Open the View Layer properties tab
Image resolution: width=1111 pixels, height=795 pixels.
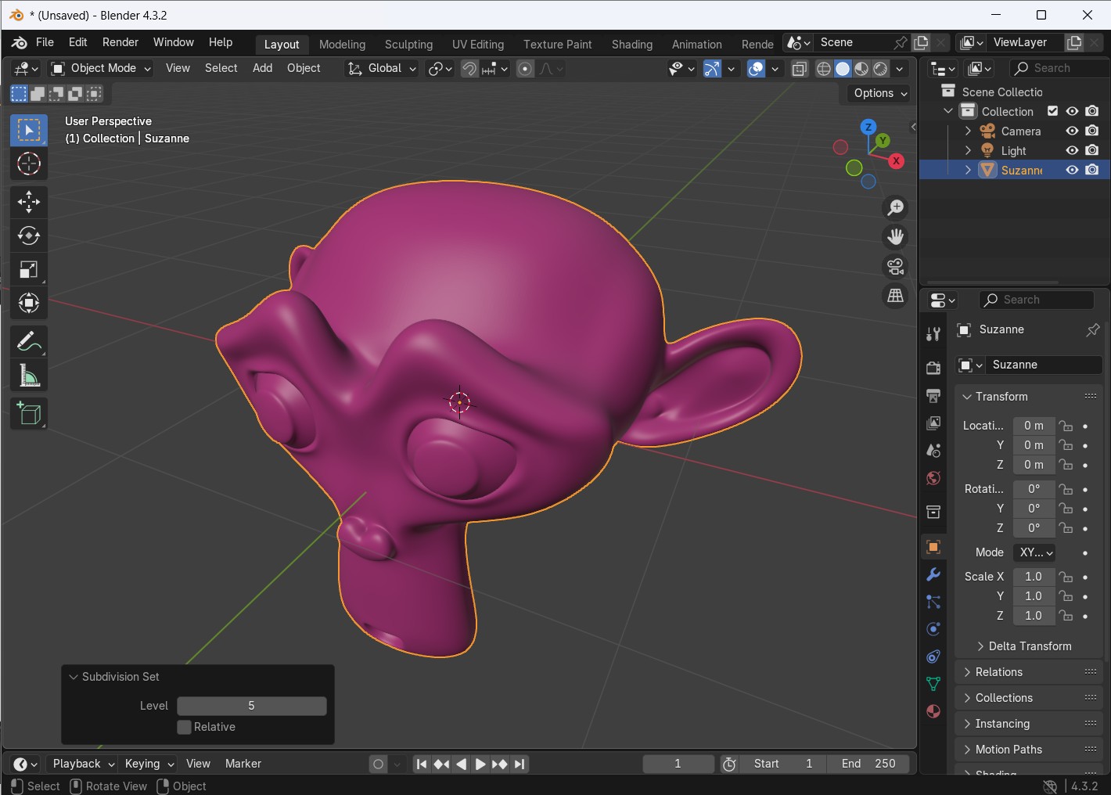933,423
